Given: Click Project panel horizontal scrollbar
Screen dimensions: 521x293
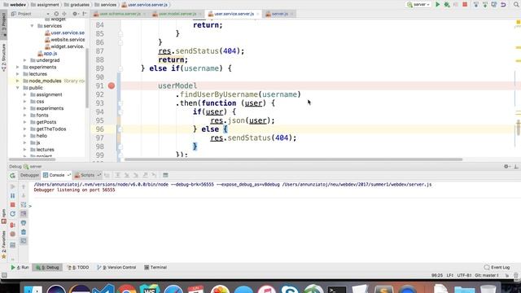Looking at the screenshot, I should pyautogui.click(x=32, y=160).
